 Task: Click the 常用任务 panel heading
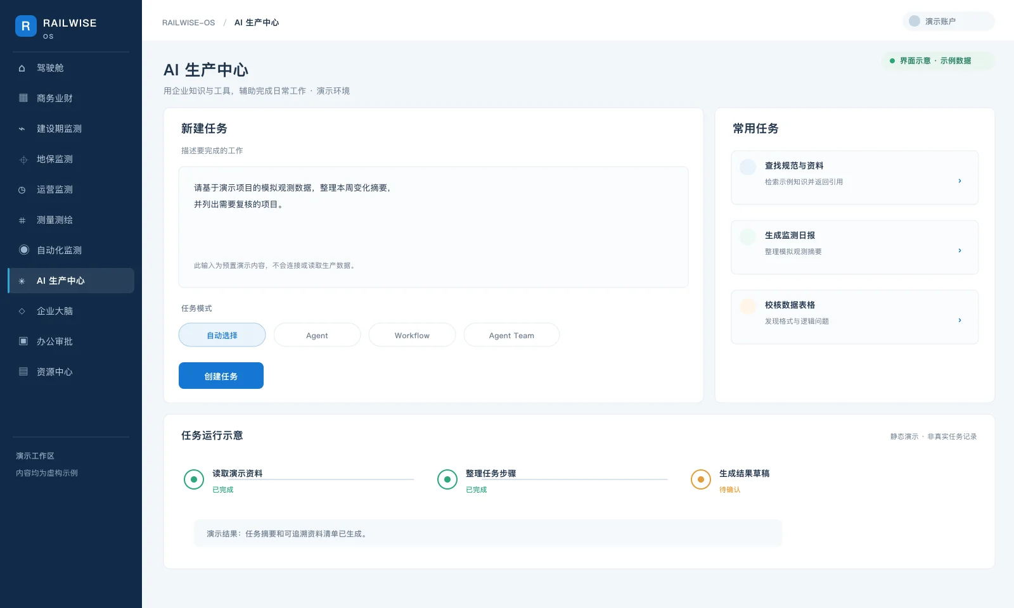tap(755, 129)
